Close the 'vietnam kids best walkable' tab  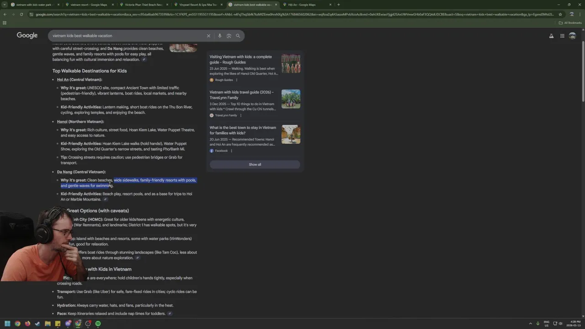[276, 5]
